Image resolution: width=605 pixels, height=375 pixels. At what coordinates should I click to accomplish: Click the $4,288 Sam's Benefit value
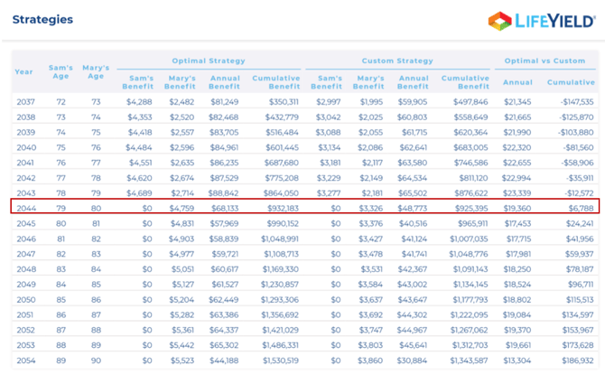pyautogui.click(x=139, y=102)
